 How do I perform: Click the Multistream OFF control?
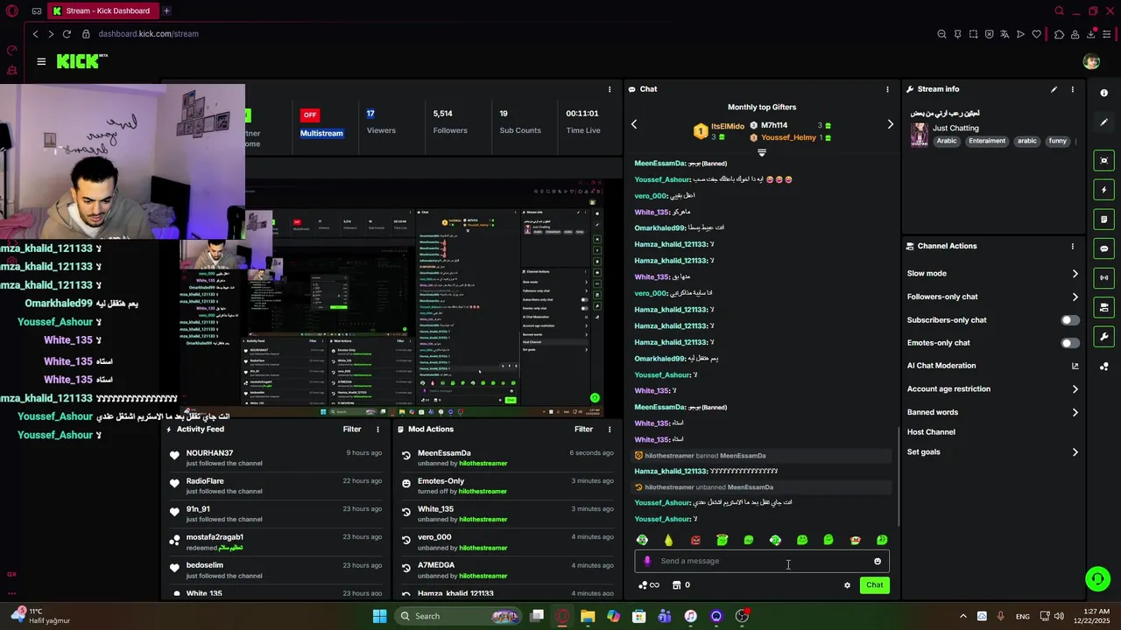309,115
